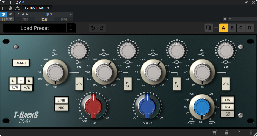The height and width of the screenshot is (136, 257).
Task: Toggle HI Q on low-mid band
Action: [x=128, y=84]
